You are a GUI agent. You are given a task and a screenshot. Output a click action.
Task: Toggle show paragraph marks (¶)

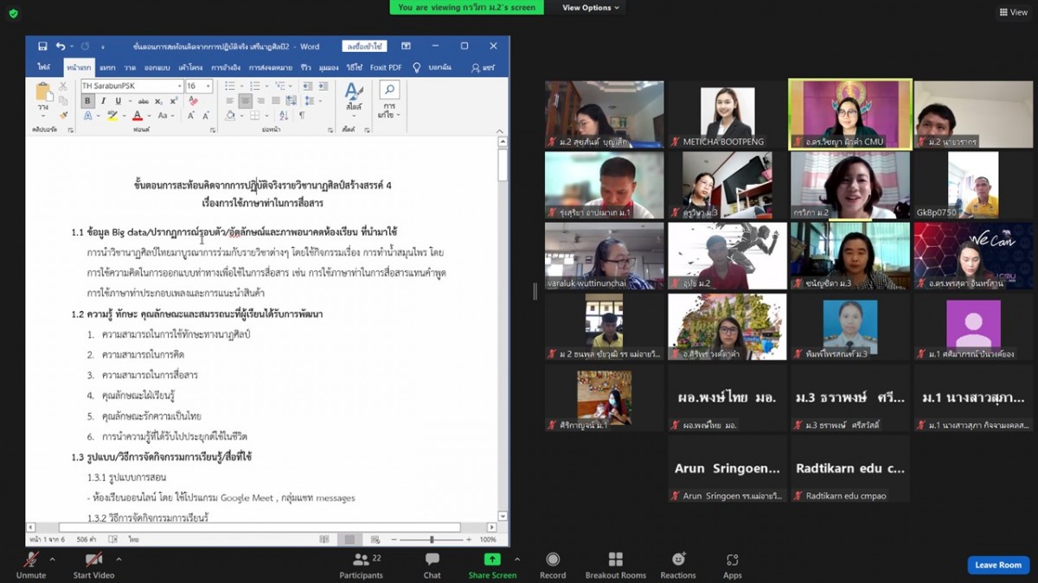coord(302,115)
